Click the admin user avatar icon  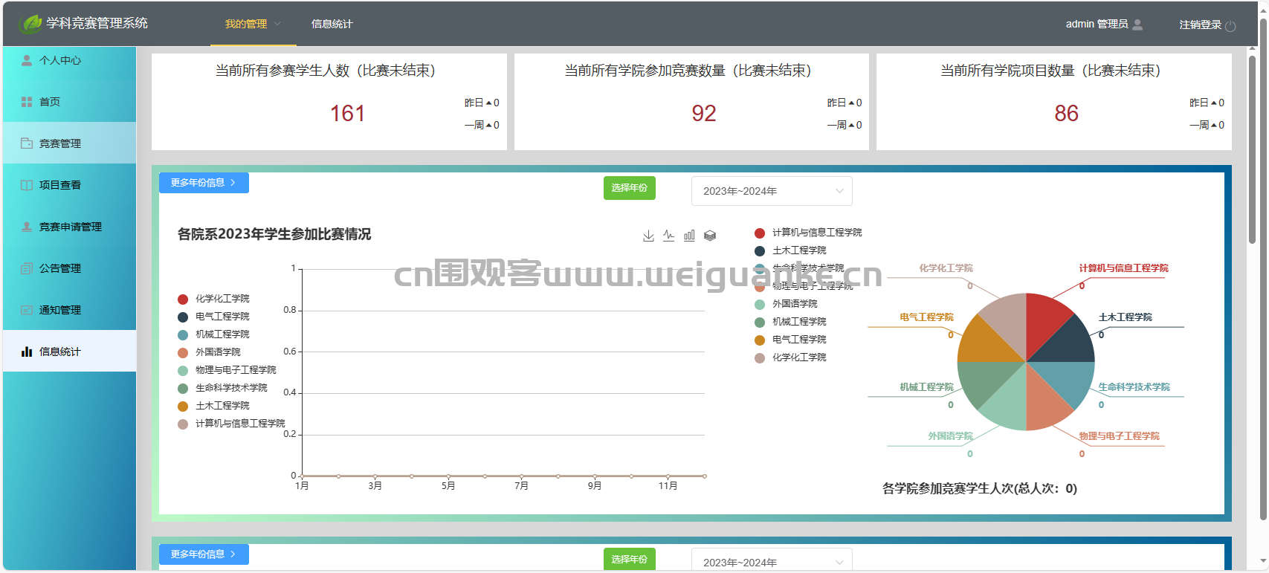click(1137, 25)
